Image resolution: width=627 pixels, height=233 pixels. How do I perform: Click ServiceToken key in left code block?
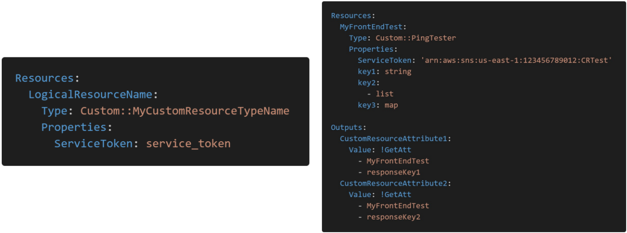(x=93, y=144)
